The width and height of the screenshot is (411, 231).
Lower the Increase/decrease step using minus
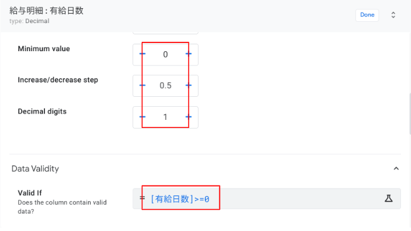142,86
